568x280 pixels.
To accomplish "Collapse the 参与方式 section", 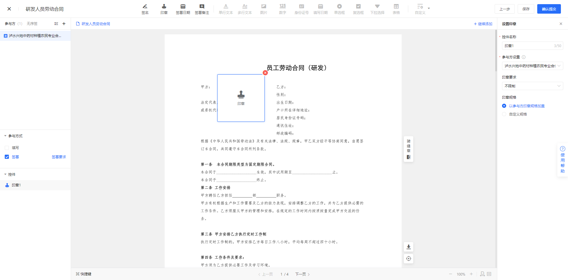I will (x=5, y=136).
